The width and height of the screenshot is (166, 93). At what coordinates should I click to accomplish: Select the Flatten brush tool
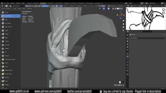pos(10,49)
